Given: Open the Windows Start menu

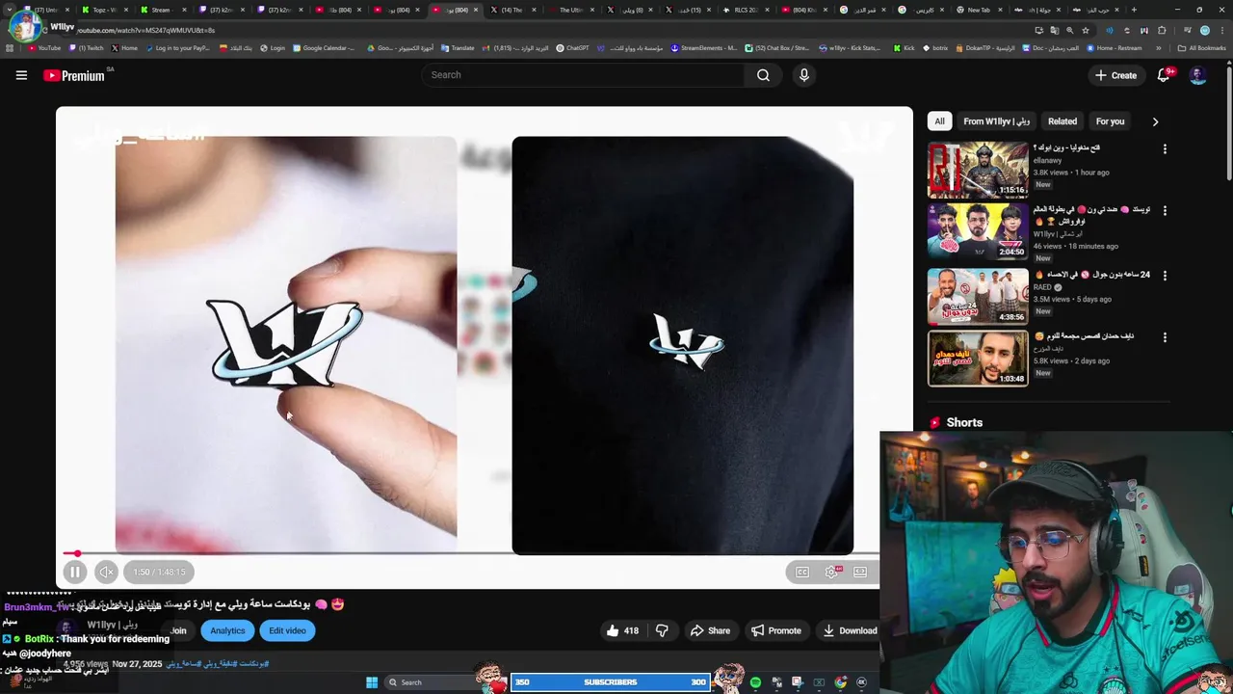Looking at the screenshot, I should (x=372, y=682).
